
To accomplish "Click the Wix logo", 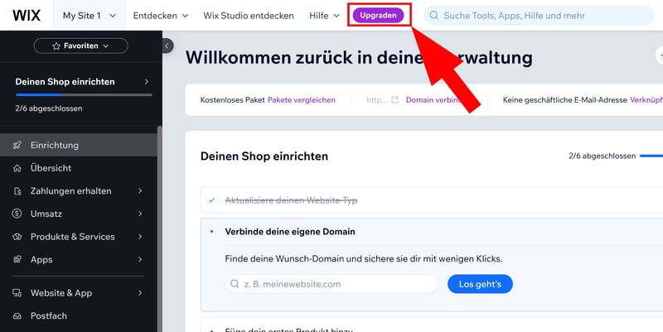I will tap(27, 16).
